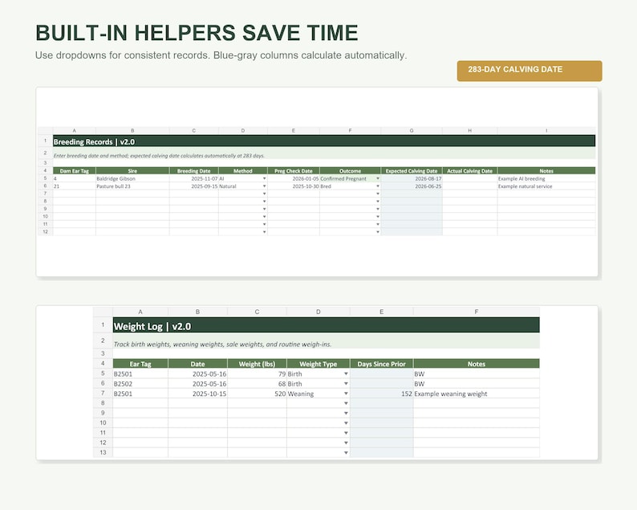This screenshot has height=510, width=637.
Task: Select the Weight Log Date header
Action: tap(197, 364)
